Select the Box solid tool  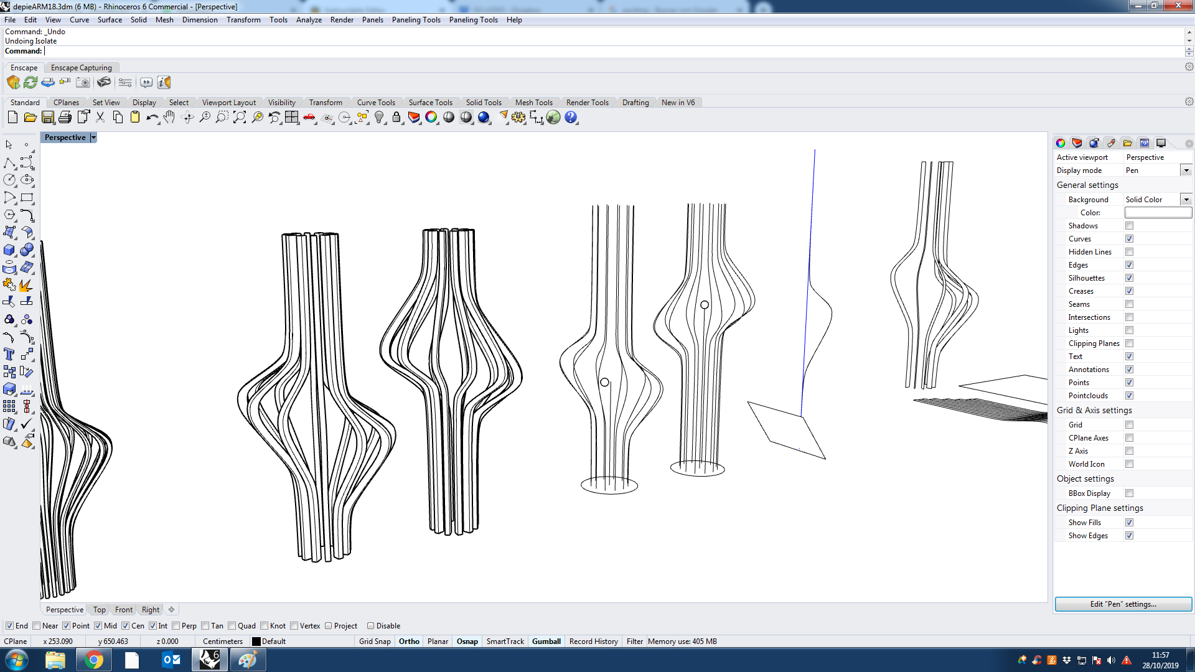coord(9,250)
